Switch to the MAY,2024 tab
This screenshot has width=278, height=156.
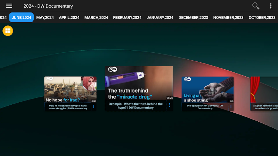tap(45, 18)
